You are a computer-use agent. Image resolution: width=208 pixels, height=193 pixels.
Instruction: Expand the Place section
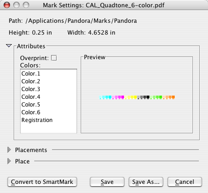(x=9, y=161)
